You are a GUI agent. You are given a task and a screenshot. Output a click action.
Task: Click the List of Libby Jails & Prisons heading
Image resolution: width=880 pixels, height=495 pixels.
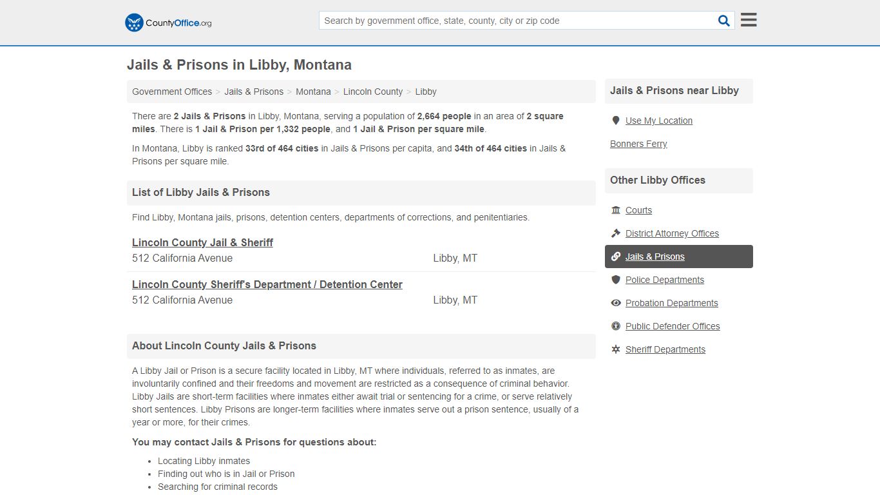[x=201, y=192]
